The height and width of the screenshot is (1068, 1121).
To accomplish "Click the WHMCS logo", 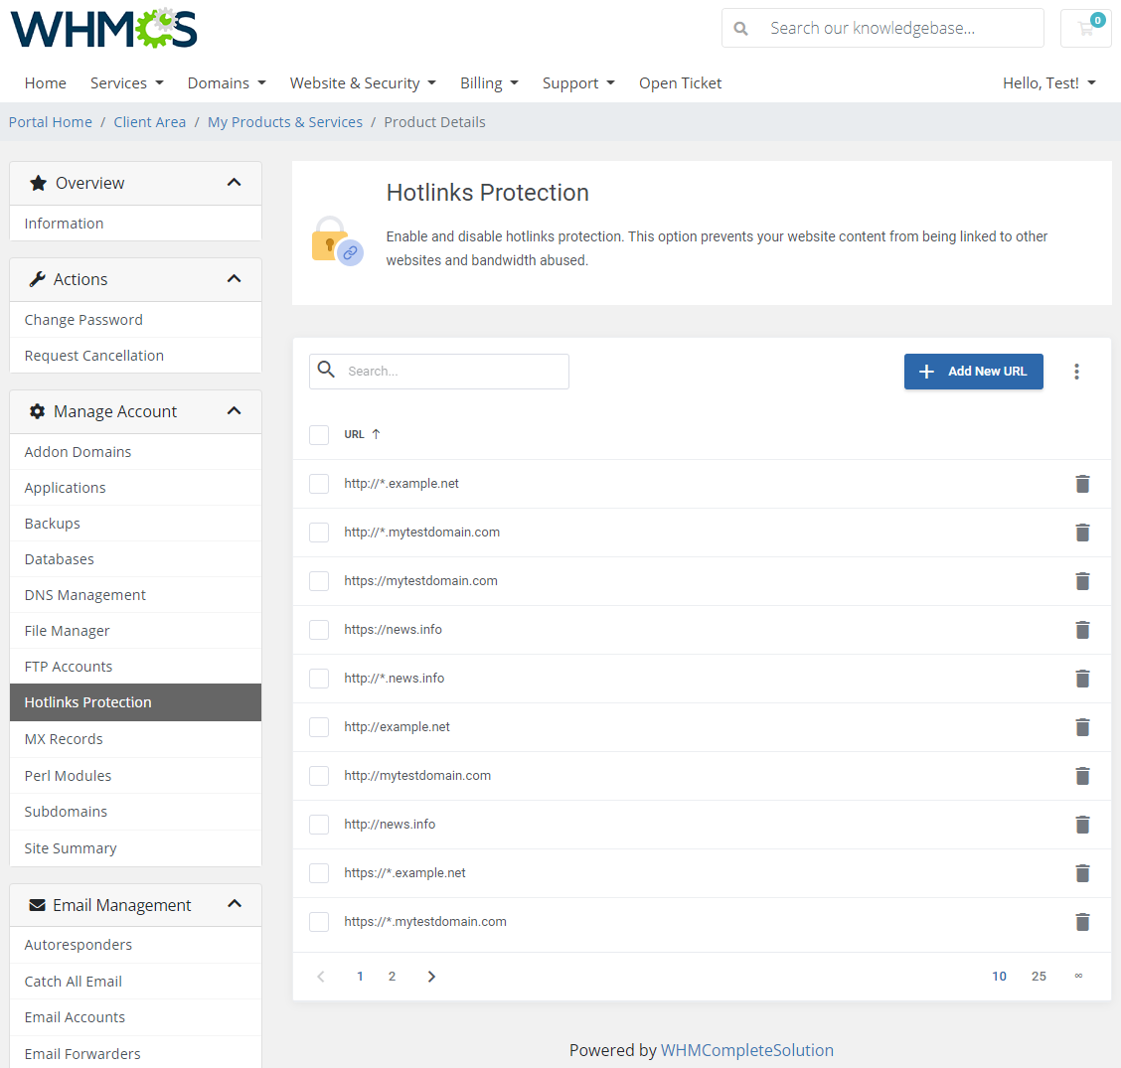I will click(x=102, y=30).
